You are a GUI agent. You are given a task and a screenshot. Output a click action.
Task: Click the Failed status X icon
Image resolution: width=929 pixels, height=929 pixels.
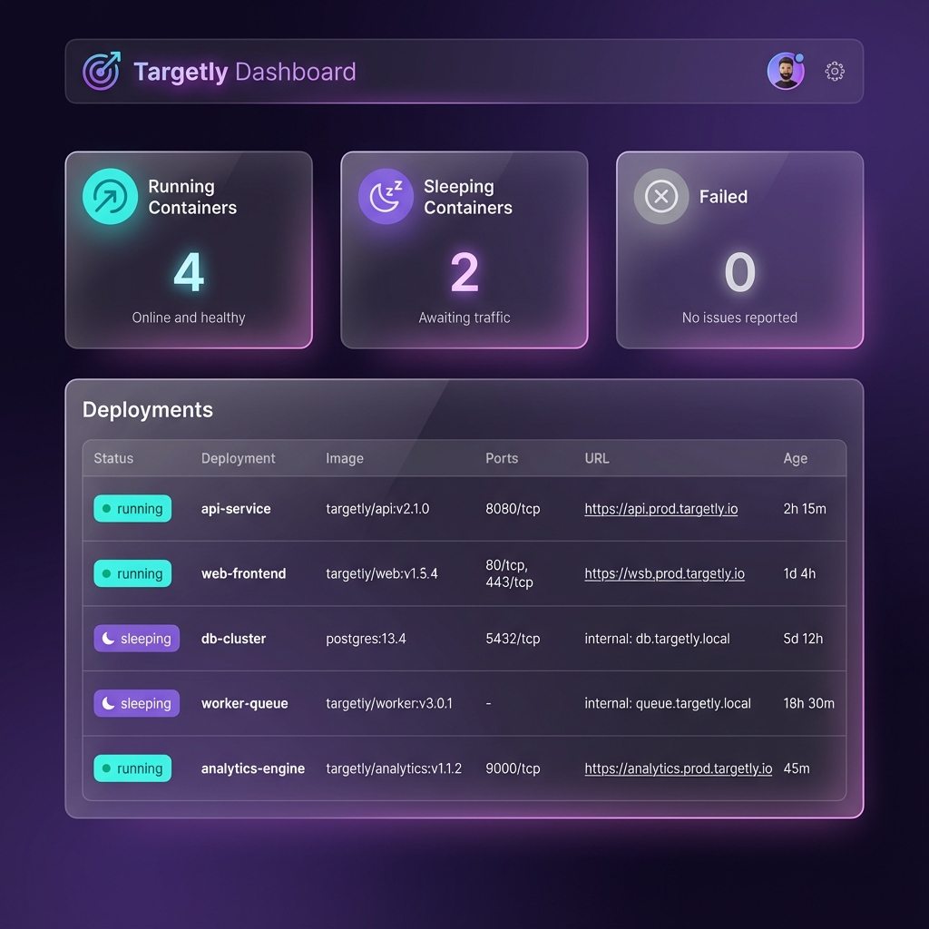[661, 196]
